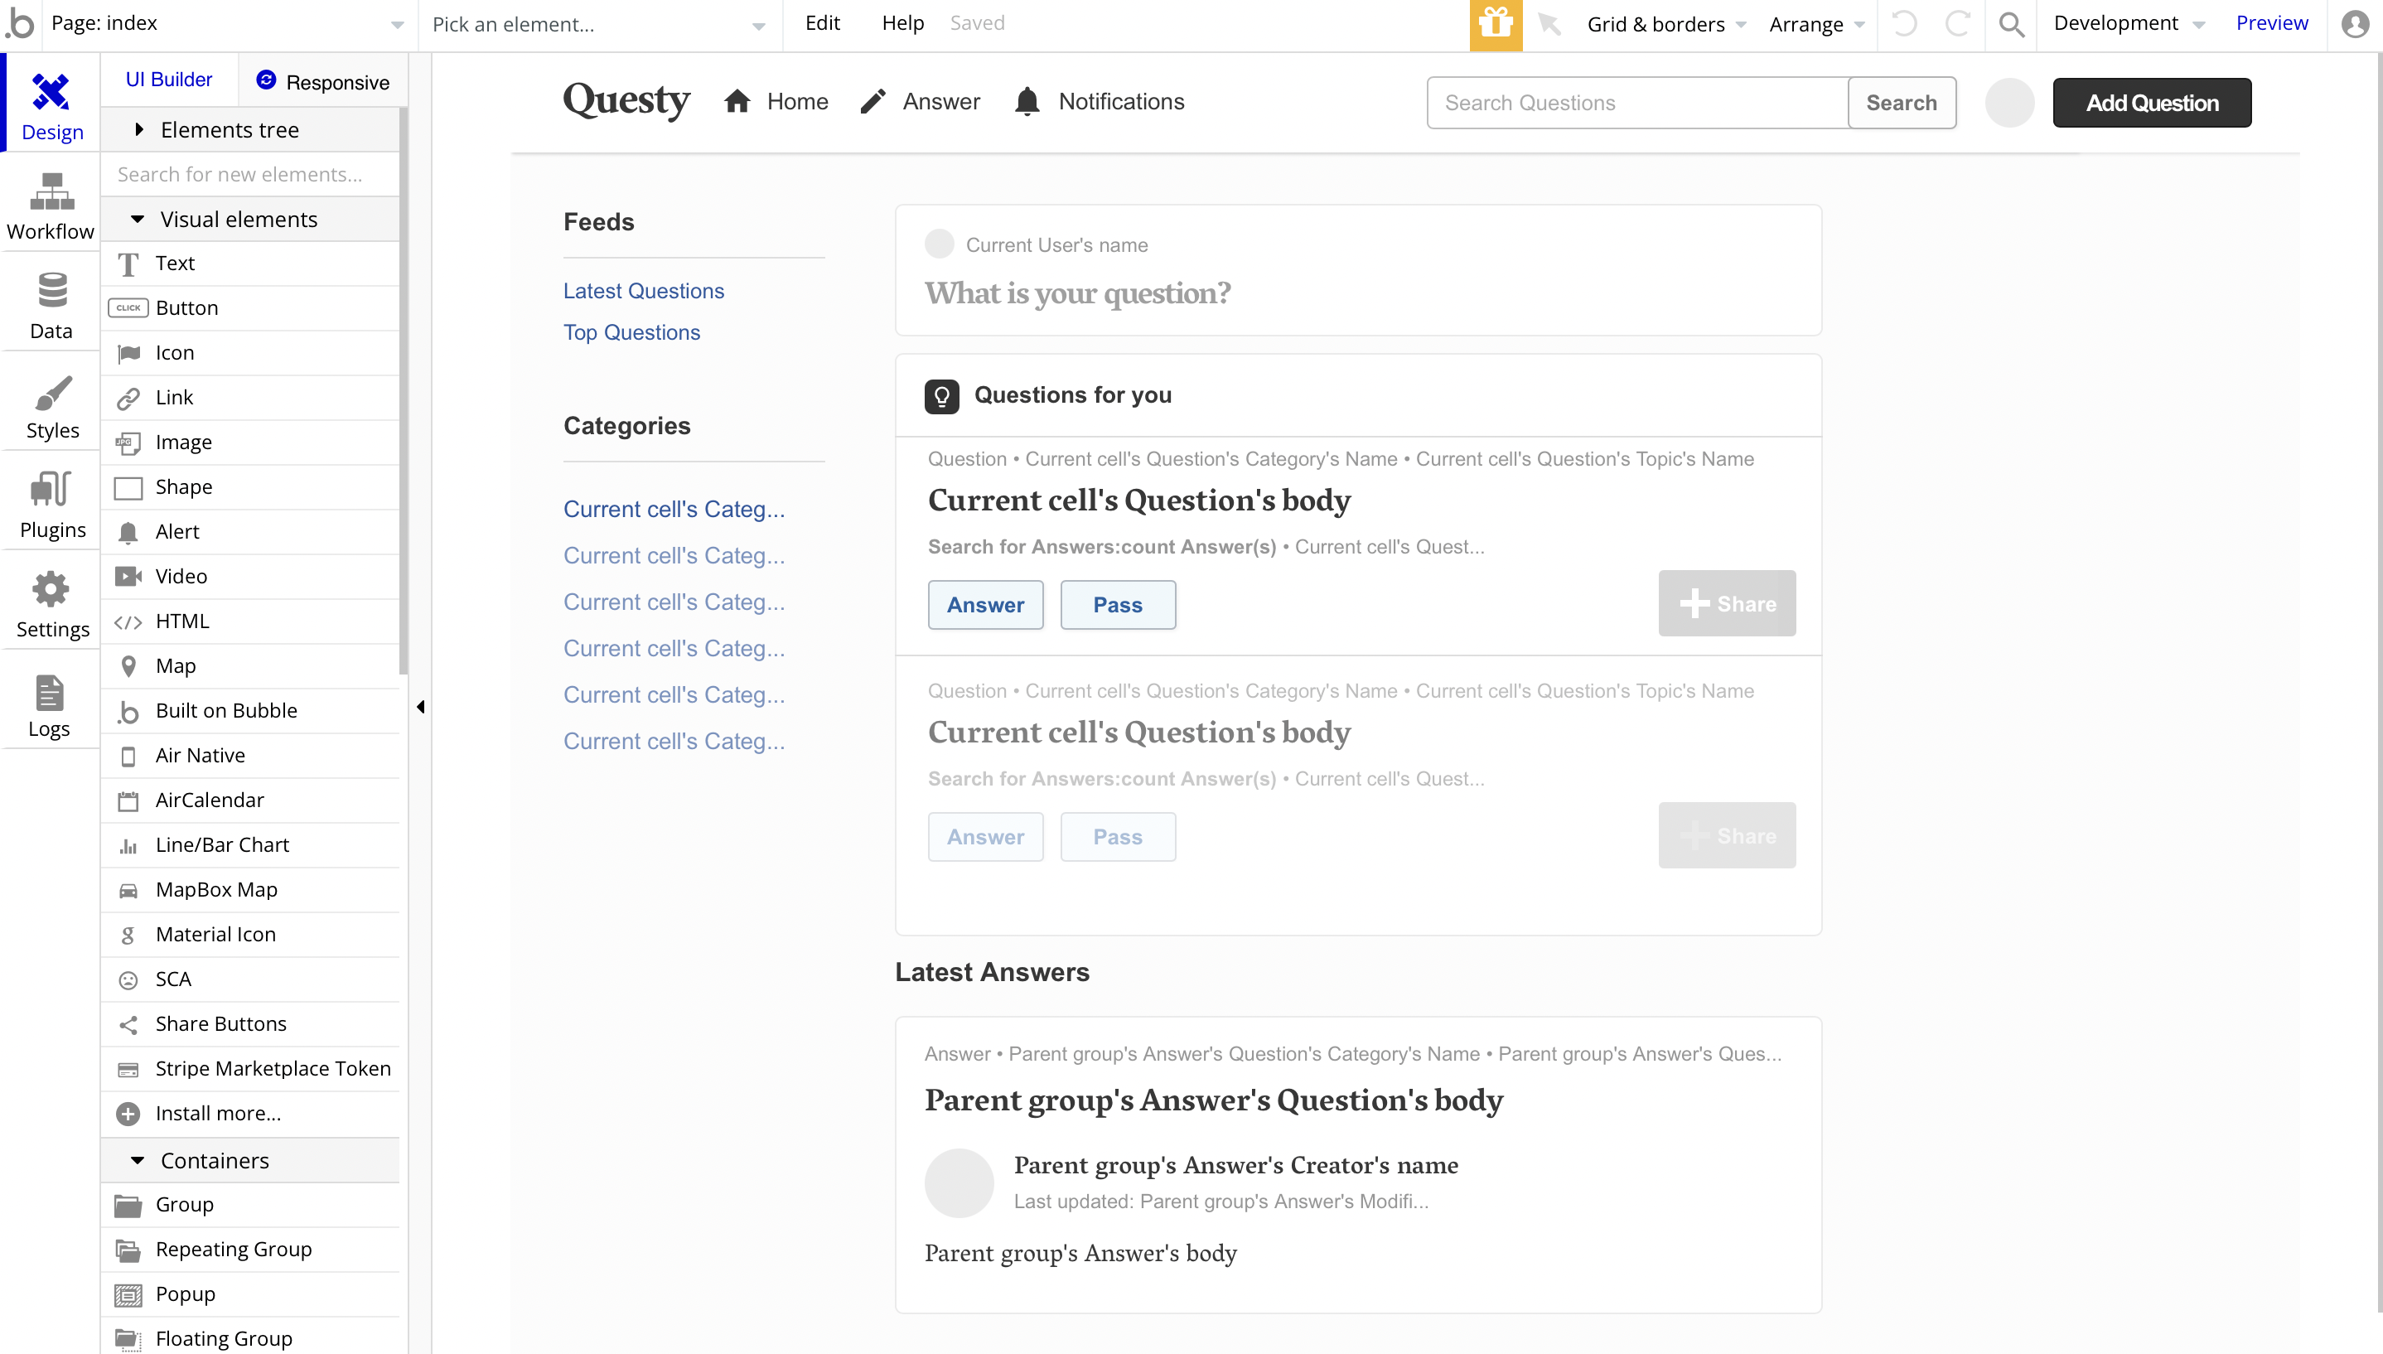Open the Workflow tab icon
The image size is (2383, 1354).
pyautogui.click(x=51, y=192)
